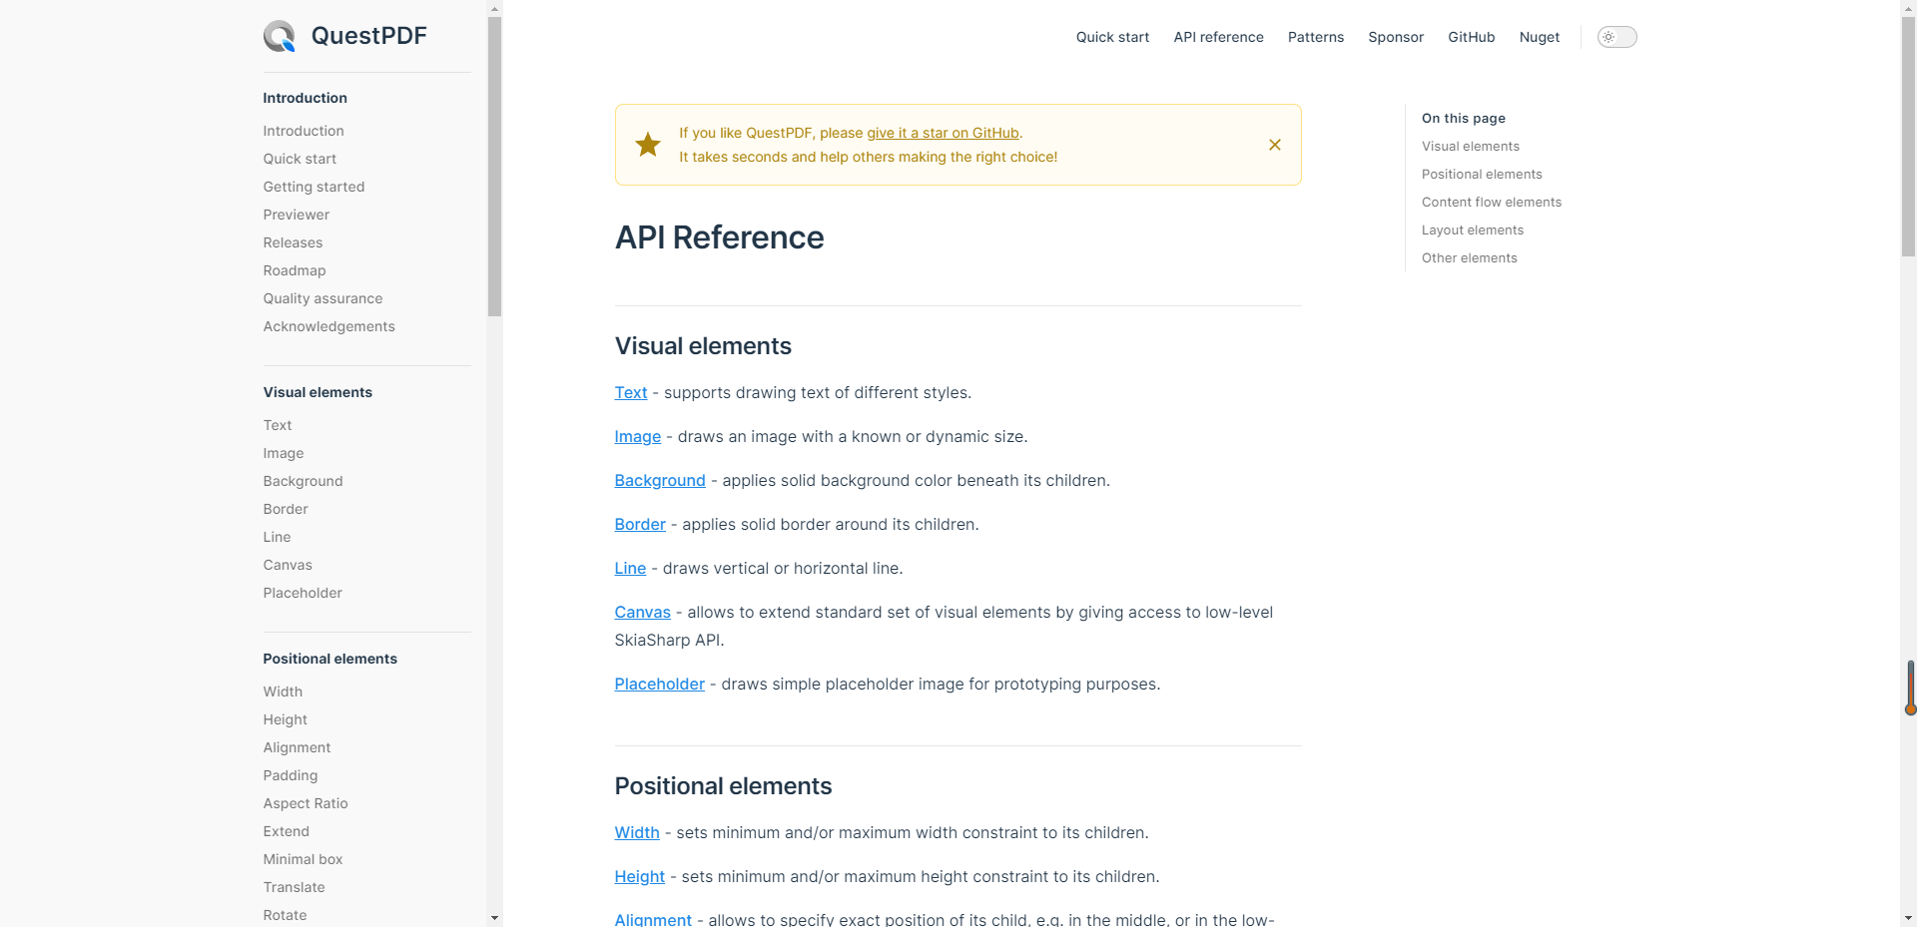The width and height of the screenshot is (1917, 927).
Task: Open the Text element link in content
Action: [x=631, y=393]
